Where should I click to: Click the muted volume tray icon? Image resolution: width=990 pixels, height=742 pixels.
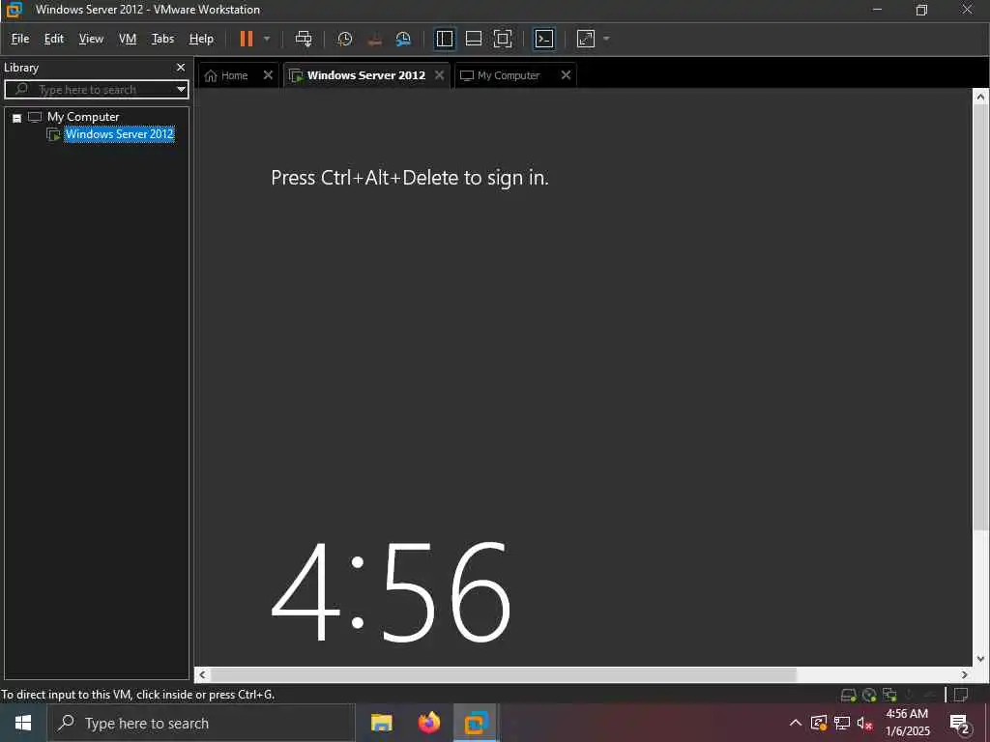pos(864,723)
